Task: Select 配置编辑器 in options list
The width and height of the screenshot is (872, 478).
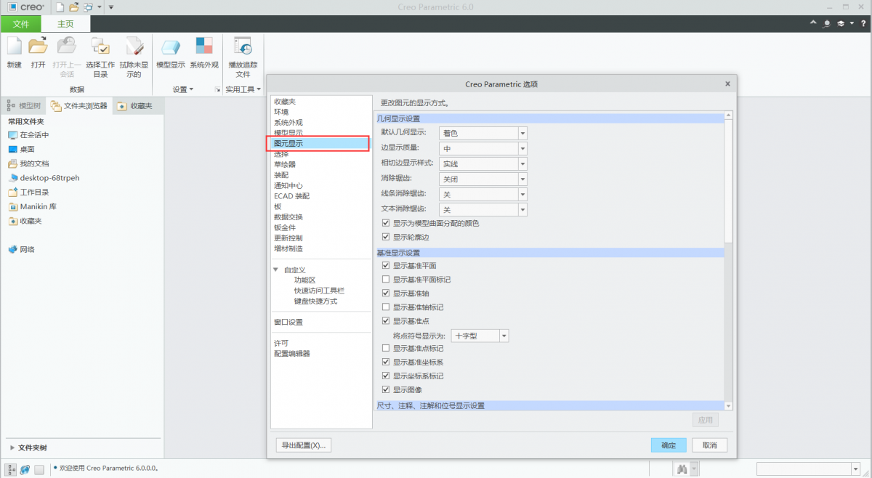Action: (292, 354)
